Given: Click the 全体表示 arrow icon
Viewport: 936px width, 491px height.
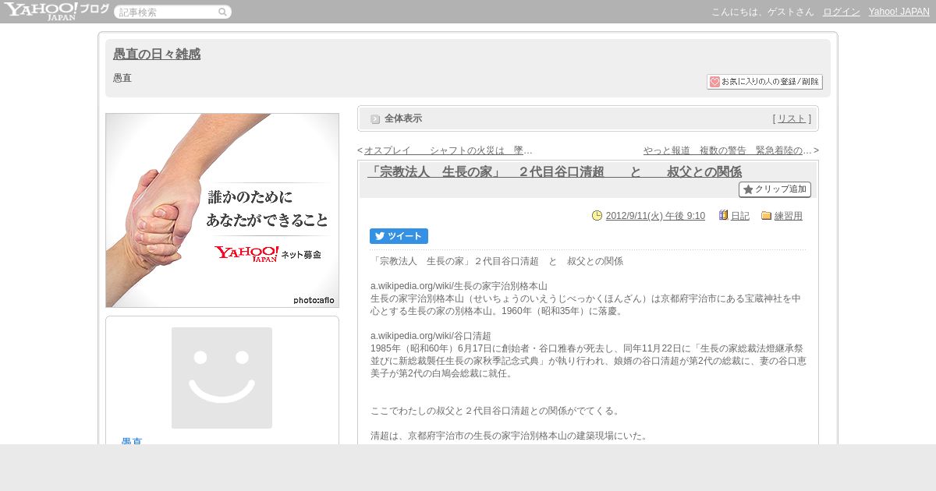Looking at the screenshot, I should [x=375, y=119].
